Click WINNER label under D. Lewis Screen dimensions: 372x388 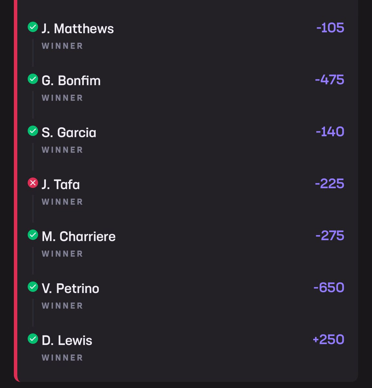[62, 358]
